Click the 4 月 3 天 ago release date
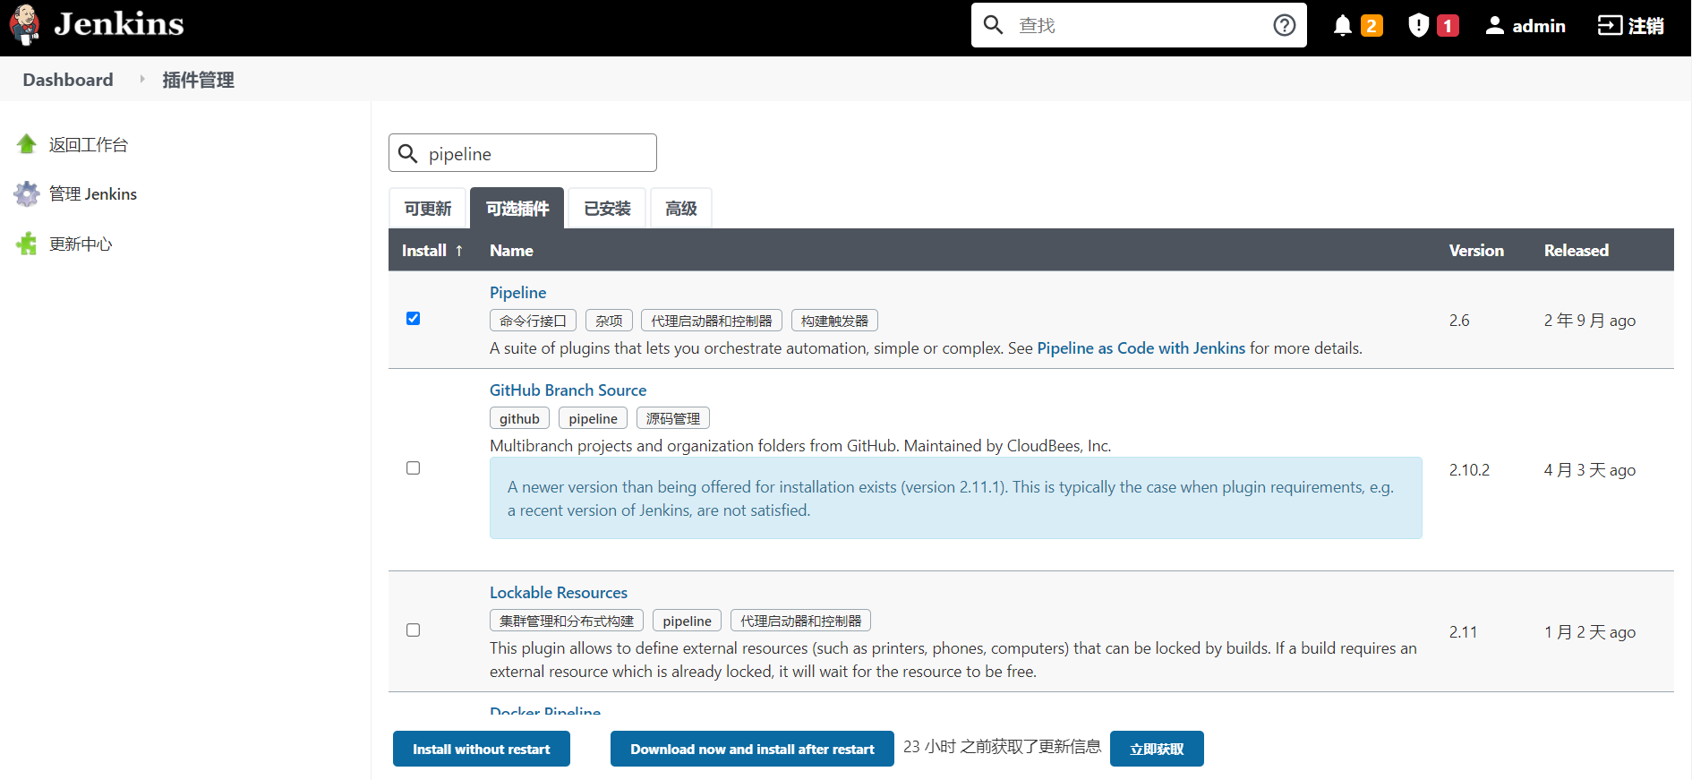Viewport: 1692px width, 780px height. click(1590, 469)
